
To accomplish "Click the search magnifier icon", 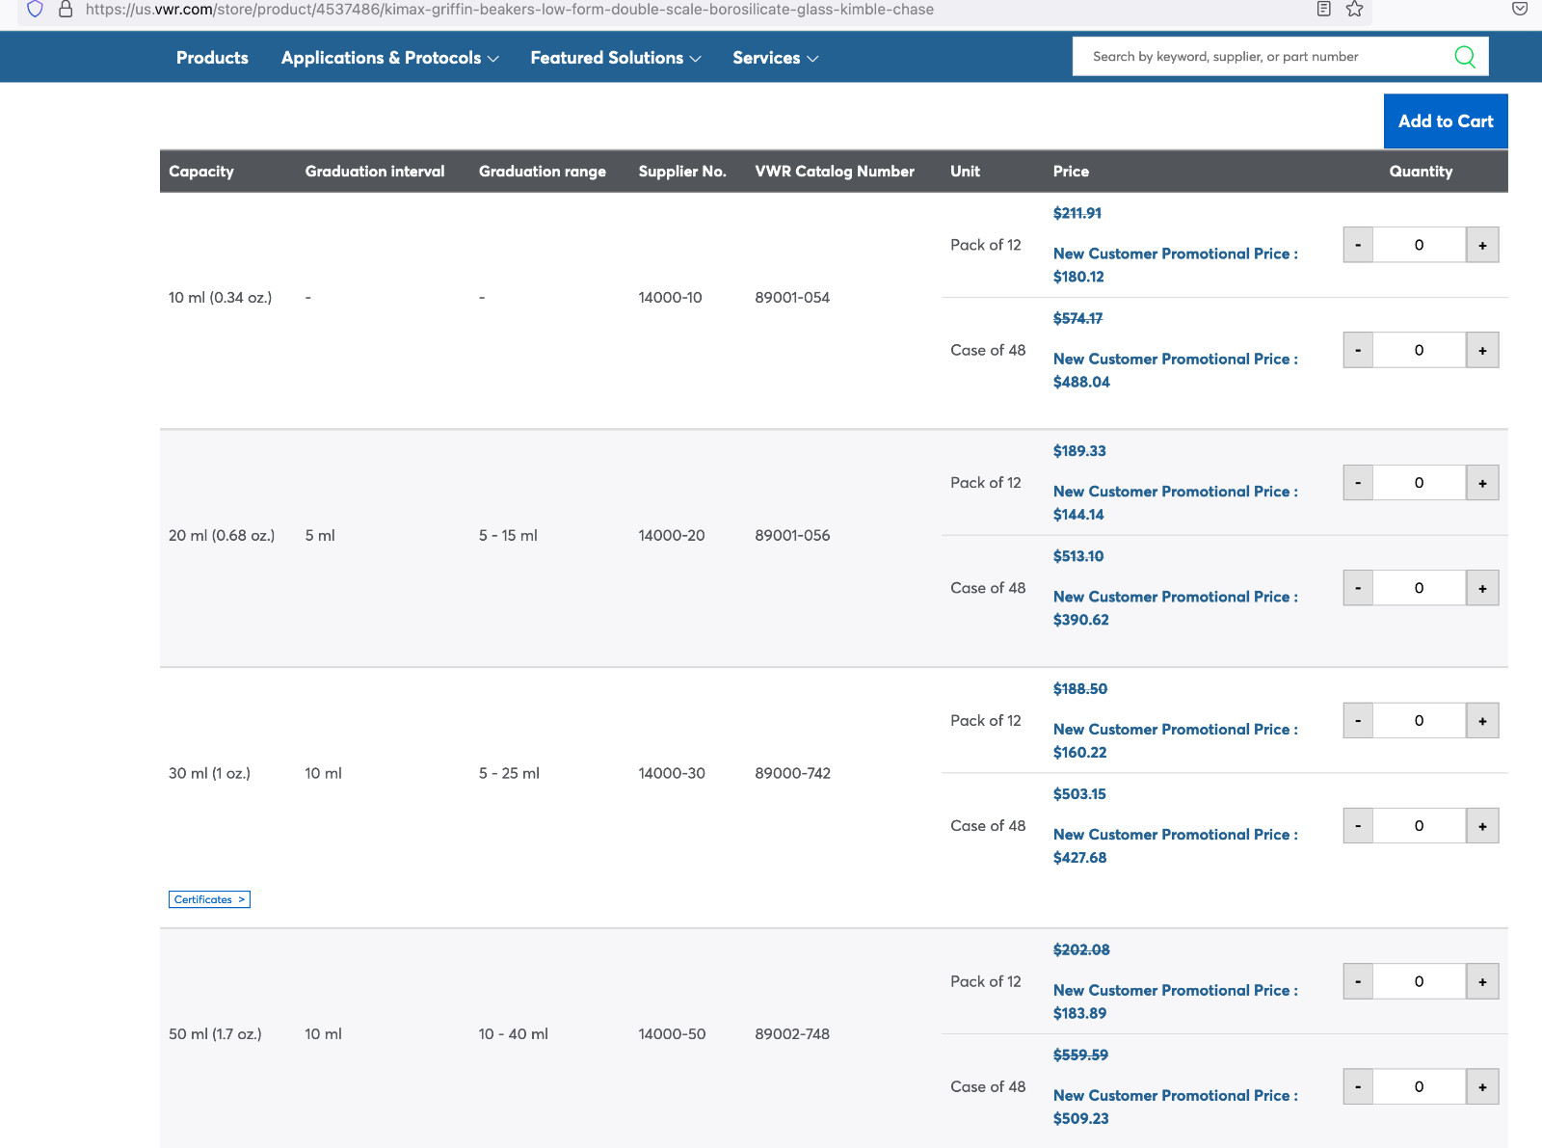I will coord(1465,57).
